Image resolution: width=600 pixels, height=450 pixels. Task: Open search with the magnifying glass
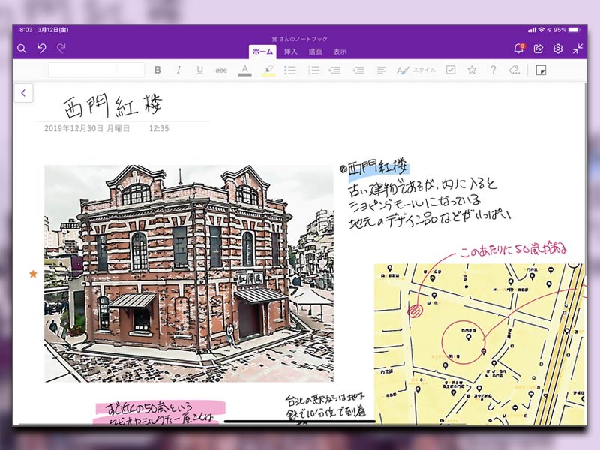click(20, 46)
